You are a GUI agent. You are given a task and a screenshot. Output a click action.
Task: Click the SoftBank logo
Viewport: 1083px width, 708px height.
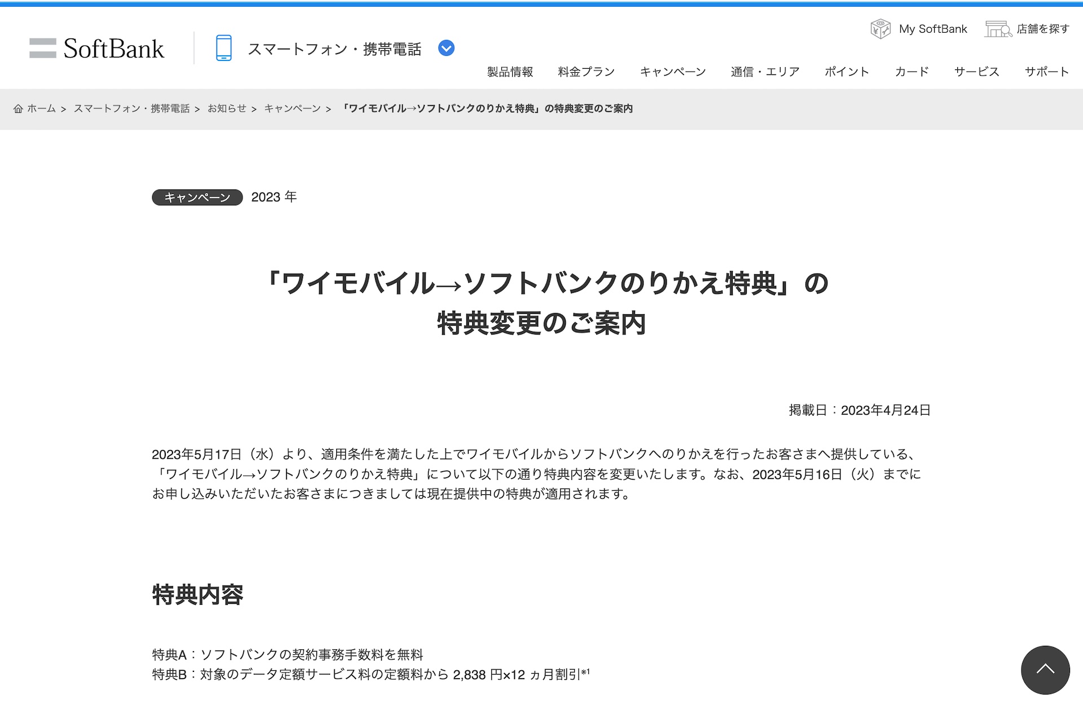click(x=96, y=49)
